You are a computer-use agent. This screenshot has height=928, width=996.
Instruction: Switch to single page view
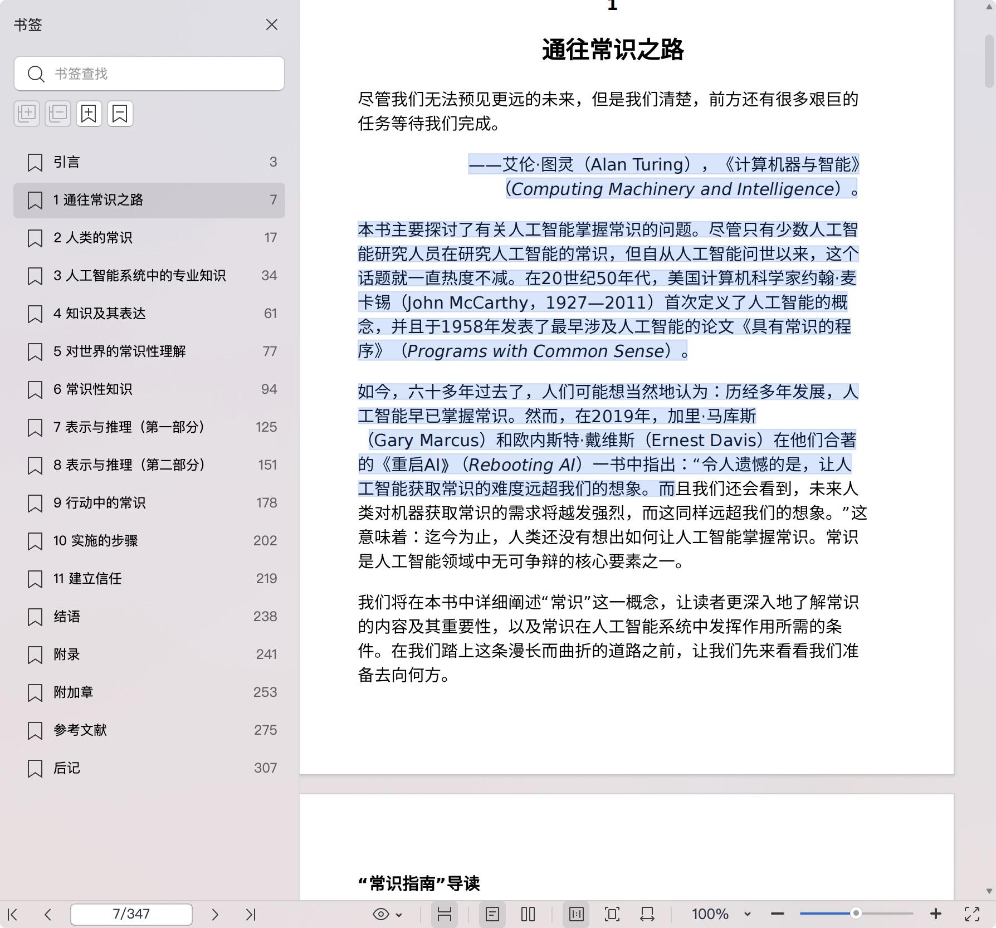click(492, 914)
